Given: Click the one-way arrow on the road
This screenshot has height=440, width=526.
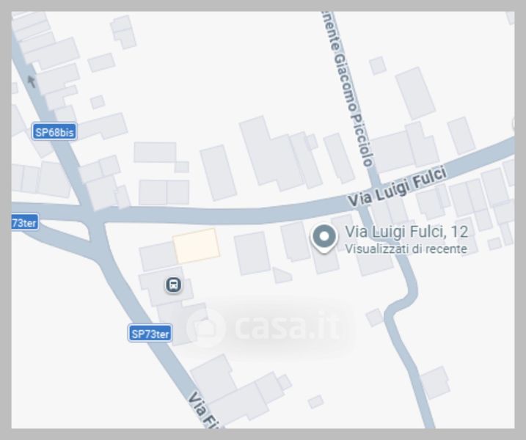Looking at the screenshot, I should (32, 81).
